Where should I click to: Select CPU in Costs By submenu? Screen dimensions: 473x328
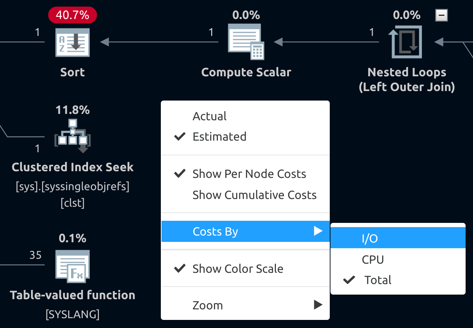click(x=373, y=259)
